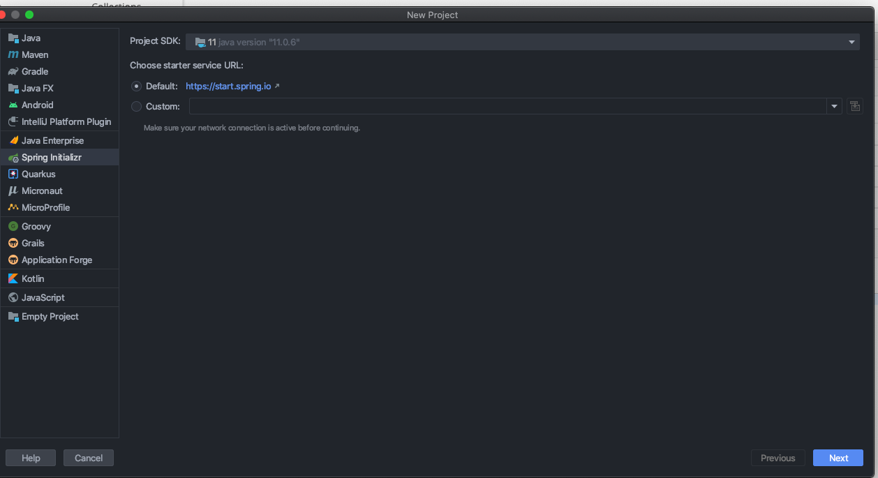
Task: Expand the Custom URL history dropdown arrow
Action: point(834,106)
